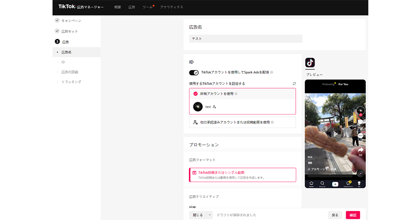Click the 戻る button
This screenshot has height=220, width=420.
coord(335,215)
